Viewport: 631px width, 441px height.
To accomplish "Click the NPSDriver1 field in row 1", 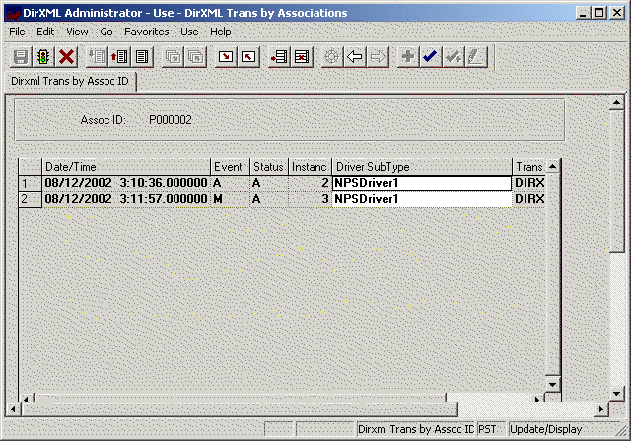I will [x=422, y=183].
